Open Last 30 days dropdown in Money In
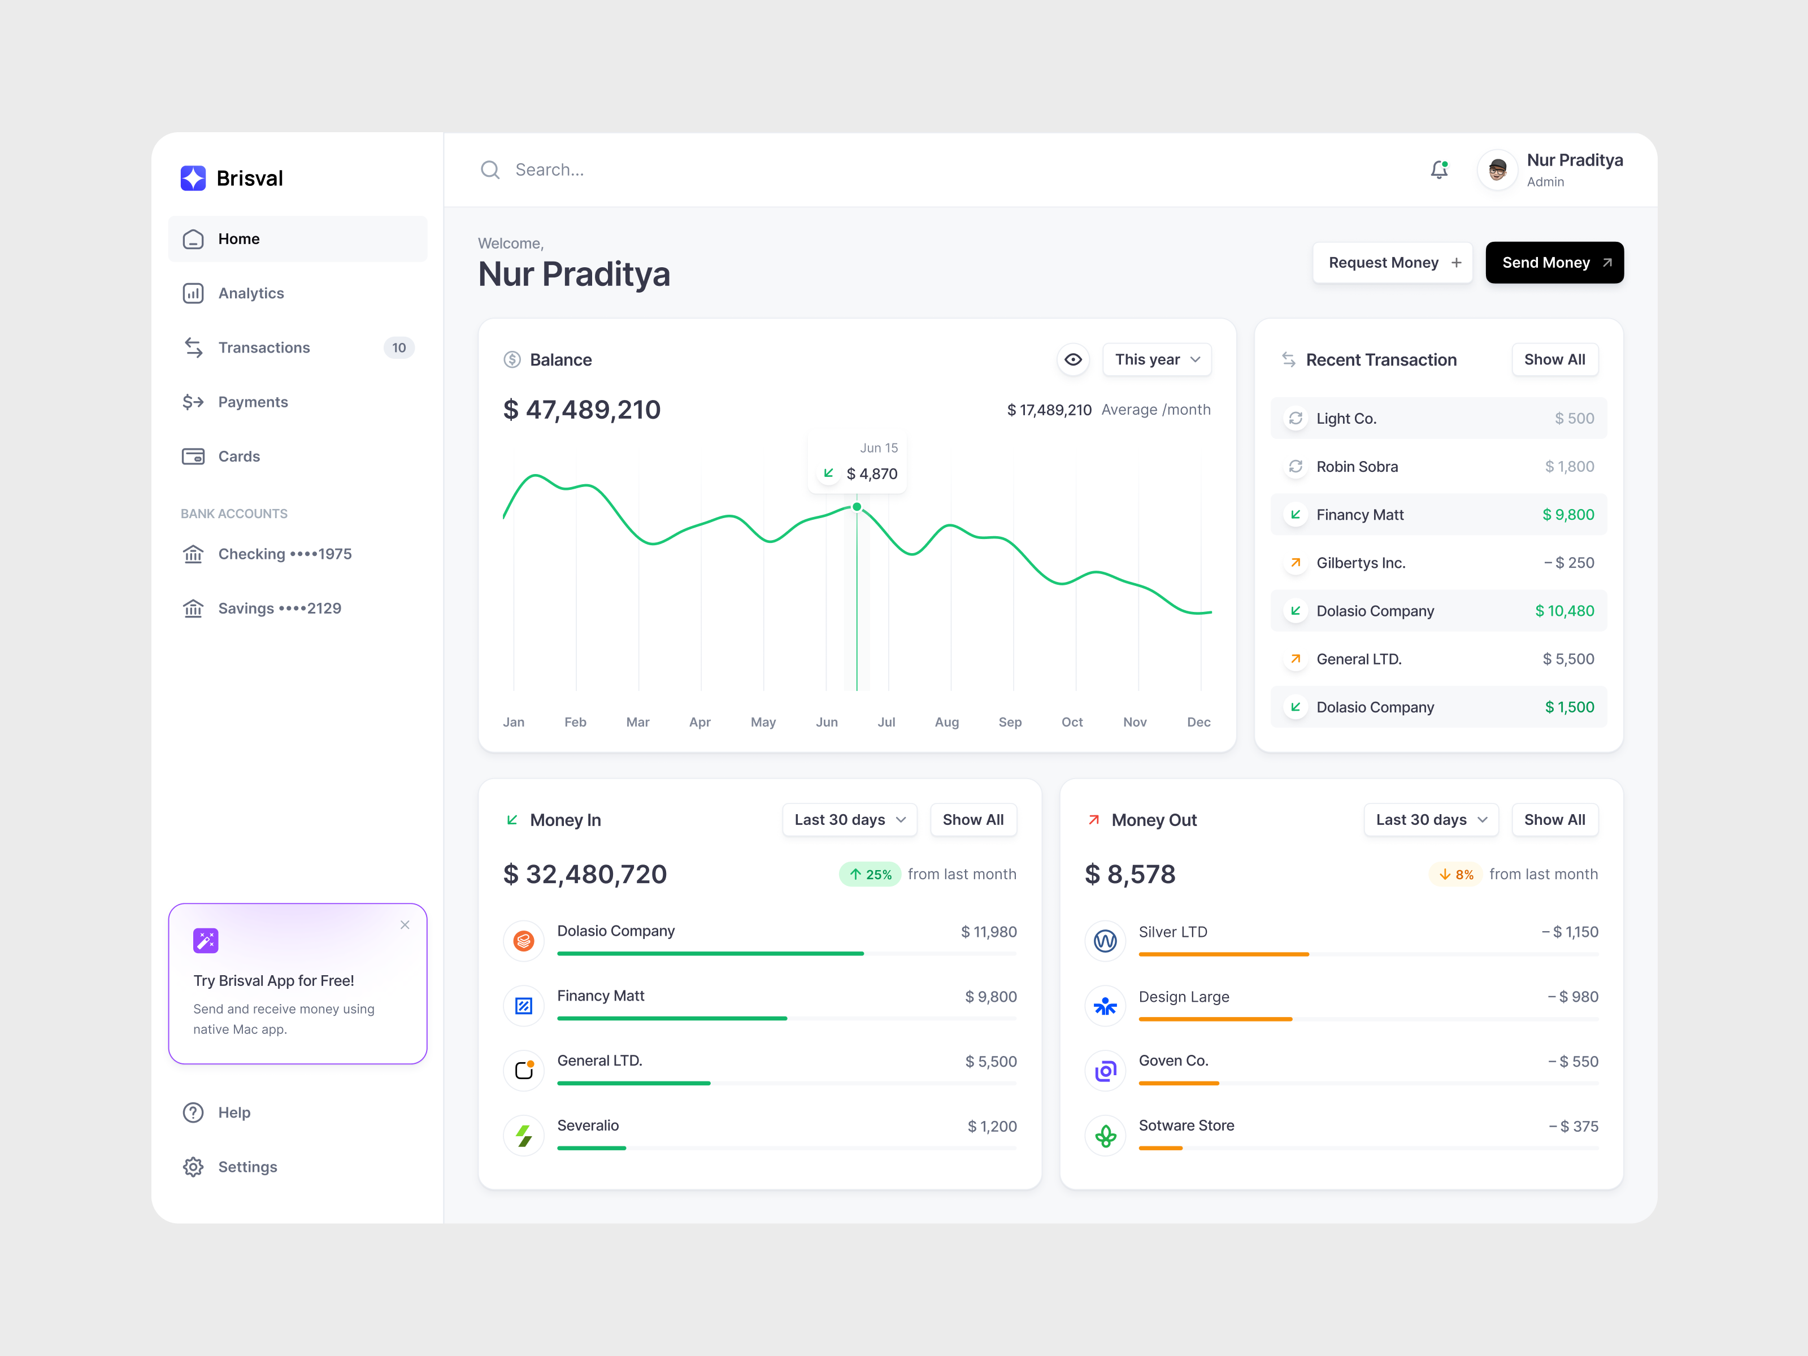This screenshot has width=1808, height=1356. pos(849,819)
